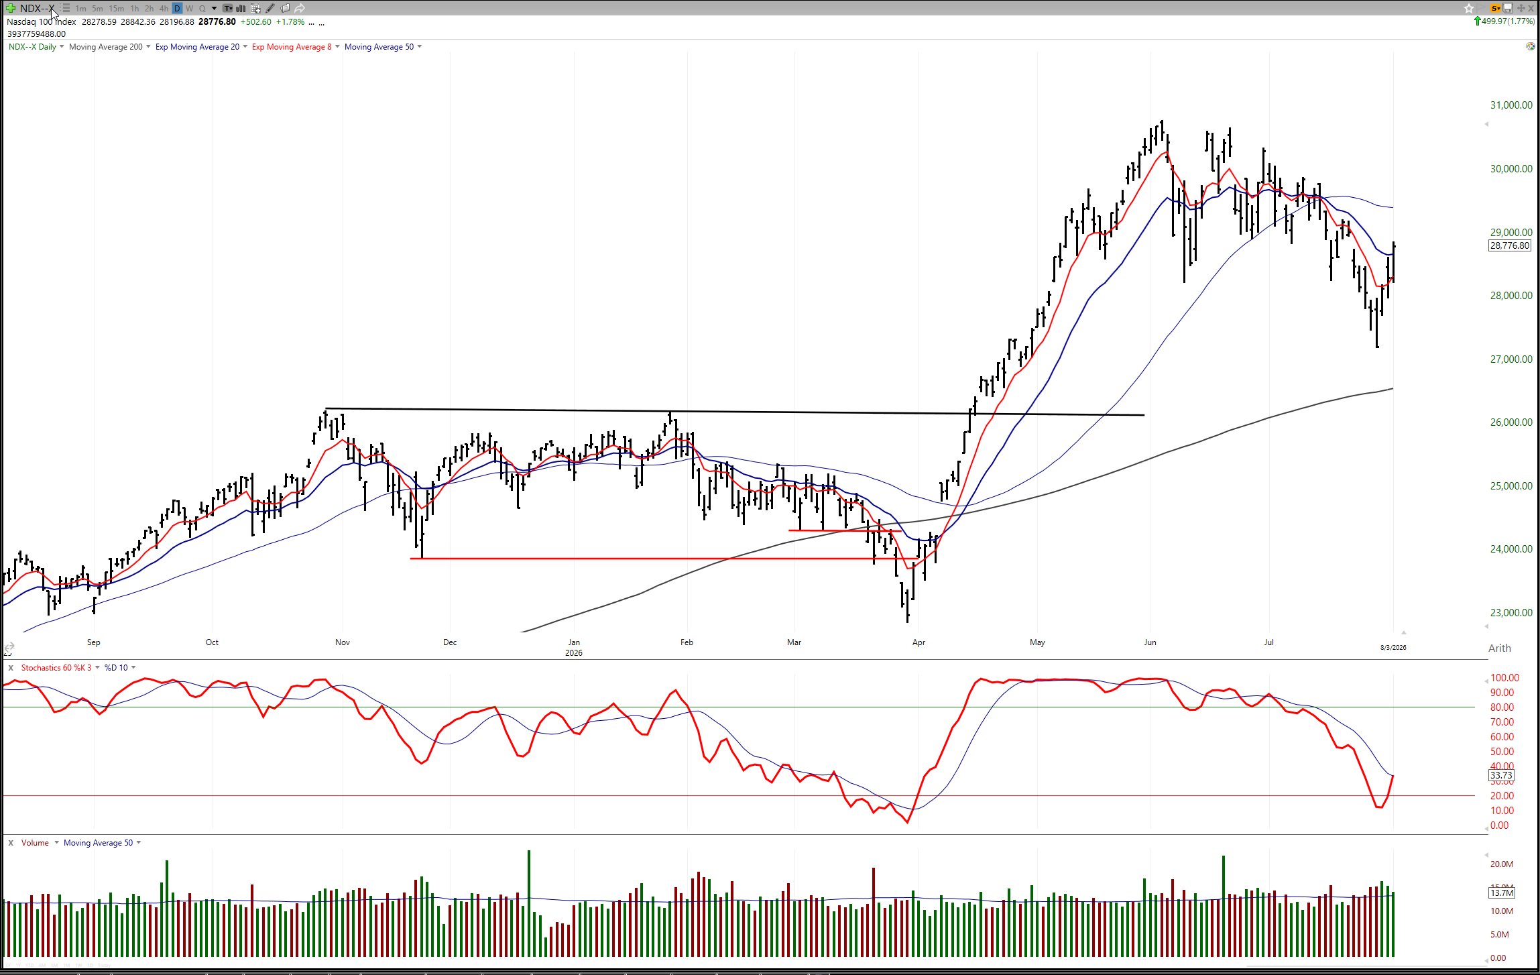This screenshot has width=1540, height=975.
Task: Open the symbol list icon beside NDX--X
Action: (66, 8)
